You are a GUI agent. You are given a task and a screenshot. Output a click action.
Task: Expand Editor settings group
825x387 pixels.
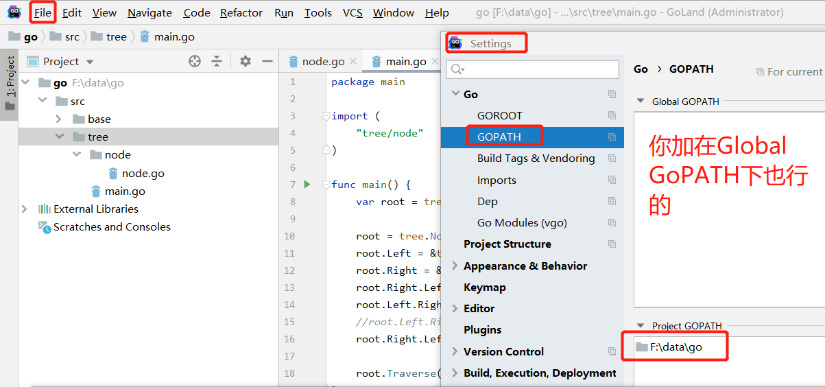(455, 308)
